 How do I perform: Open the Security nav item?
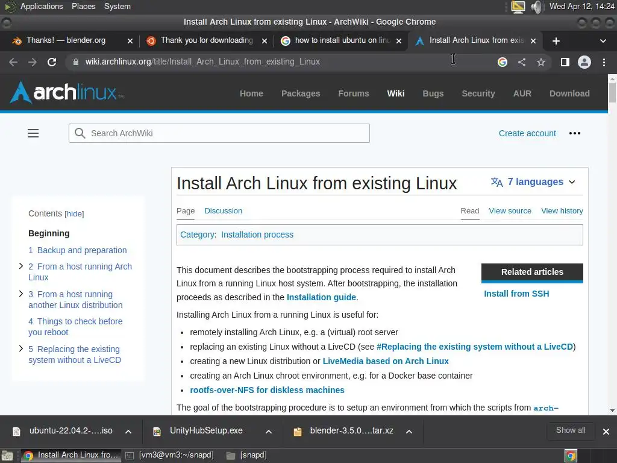[478, 93]
